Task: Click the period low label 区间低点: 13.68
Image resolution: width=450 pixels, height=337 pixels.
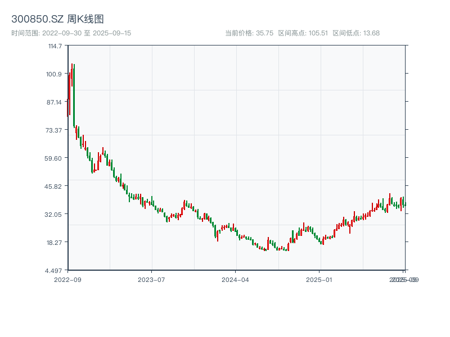Action: point(356,33)
